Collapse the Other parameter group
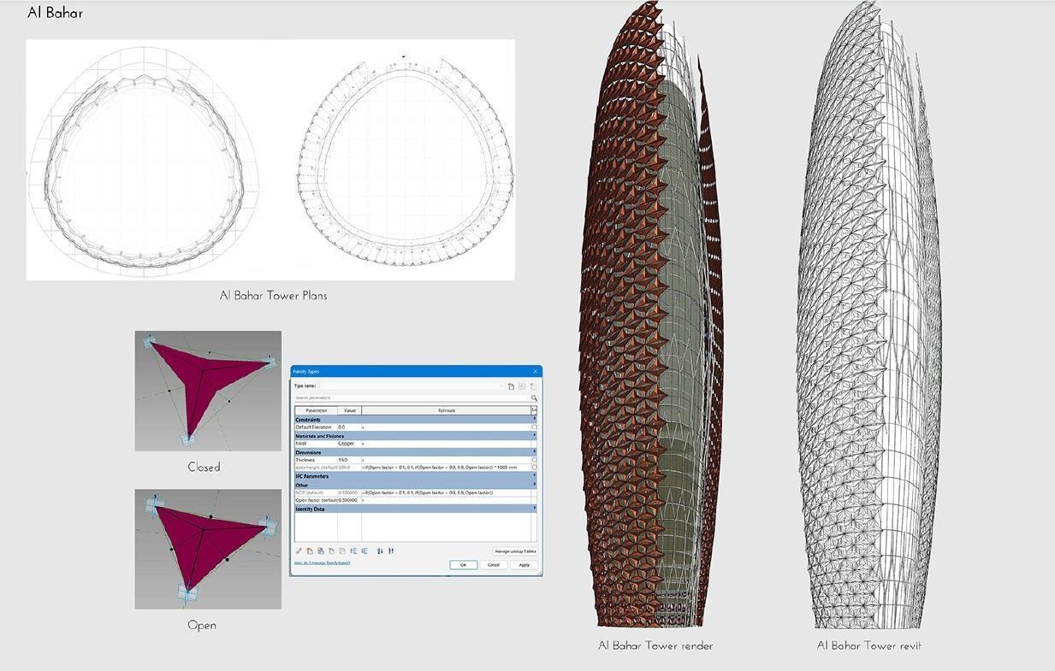 point(534,484)
